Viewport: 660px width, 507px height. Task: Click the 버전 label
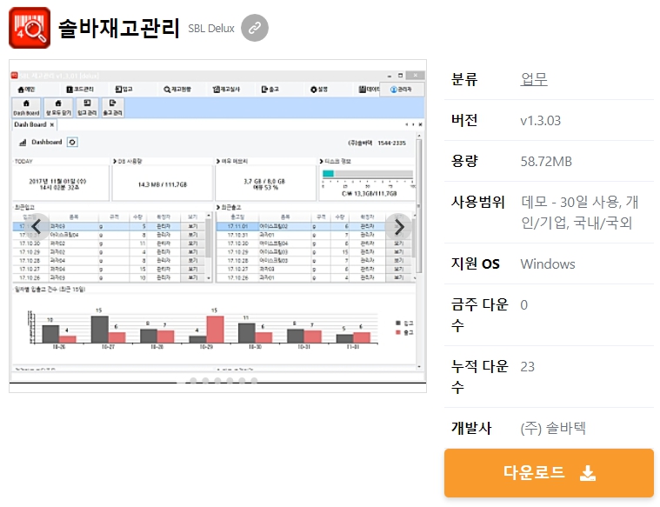coord(464,120)
